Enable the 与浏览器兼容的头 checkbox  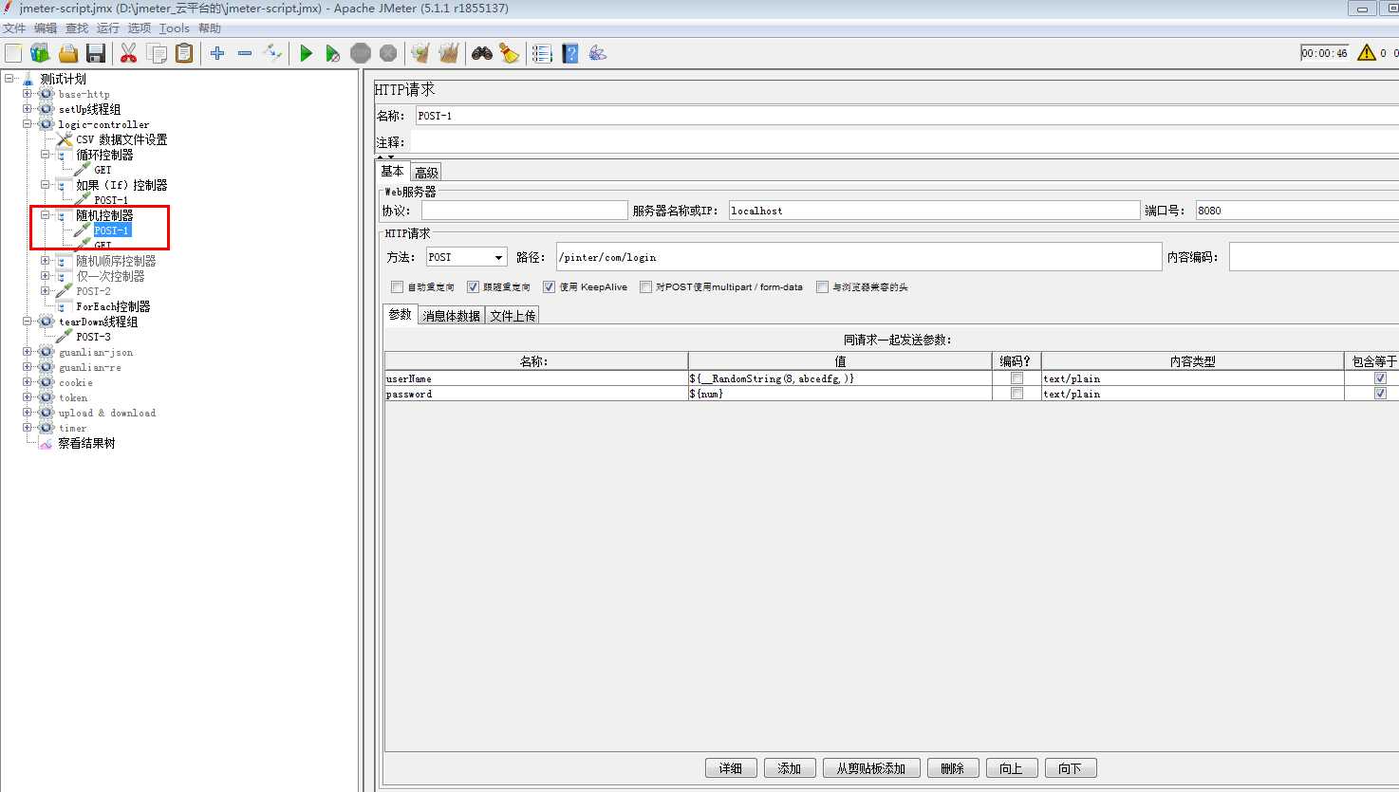[822, 286]
